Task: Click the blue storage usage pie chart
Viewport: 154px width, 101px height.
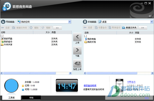Action: [11, 86]
